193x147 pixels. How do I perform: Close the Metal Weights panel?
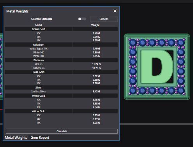click(115, 11)
